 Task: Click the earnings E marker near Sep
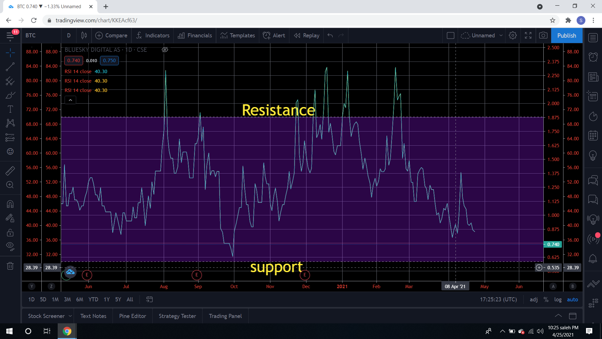(x=197, y=275)
